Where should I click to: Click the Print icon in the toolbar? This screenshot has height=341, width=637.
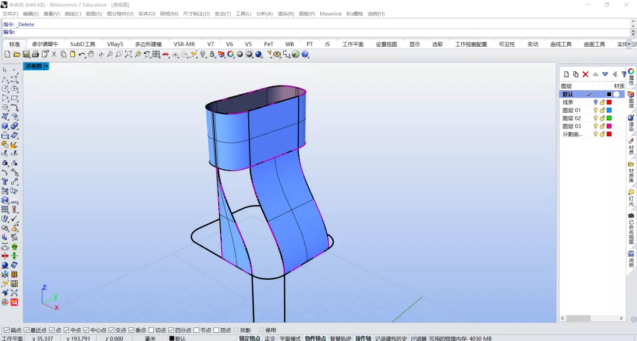[x=35, y=54]
